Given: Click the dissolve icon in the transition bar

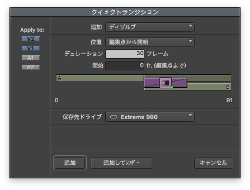Looking at the screenshot, I should (165, 83).
